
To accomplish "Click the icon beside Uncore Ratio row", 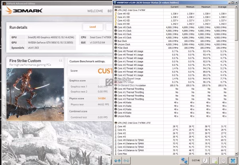I will point(116,116).
